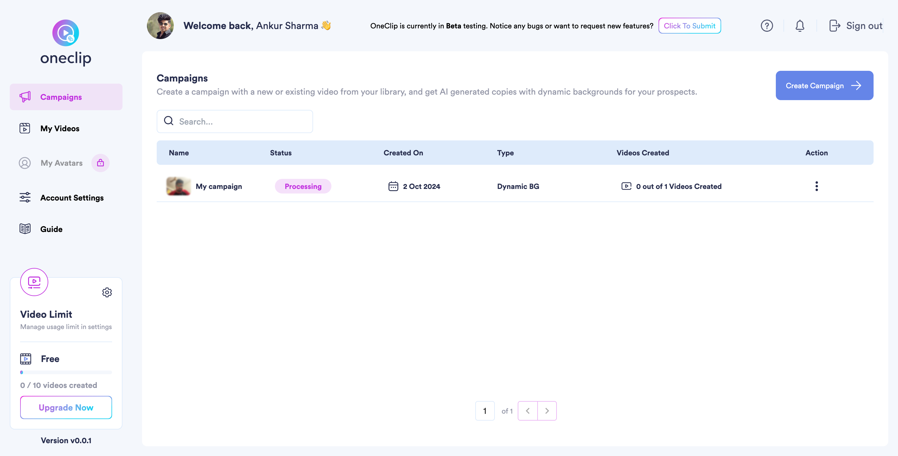The image size is (898, 456).
Task: Open the notifications bell icon
Action: pyautogui.click(x=800, y=26)
